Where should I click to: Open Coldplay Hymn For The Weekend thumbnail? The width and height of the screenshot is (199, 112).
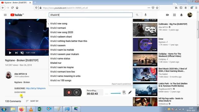145,59
